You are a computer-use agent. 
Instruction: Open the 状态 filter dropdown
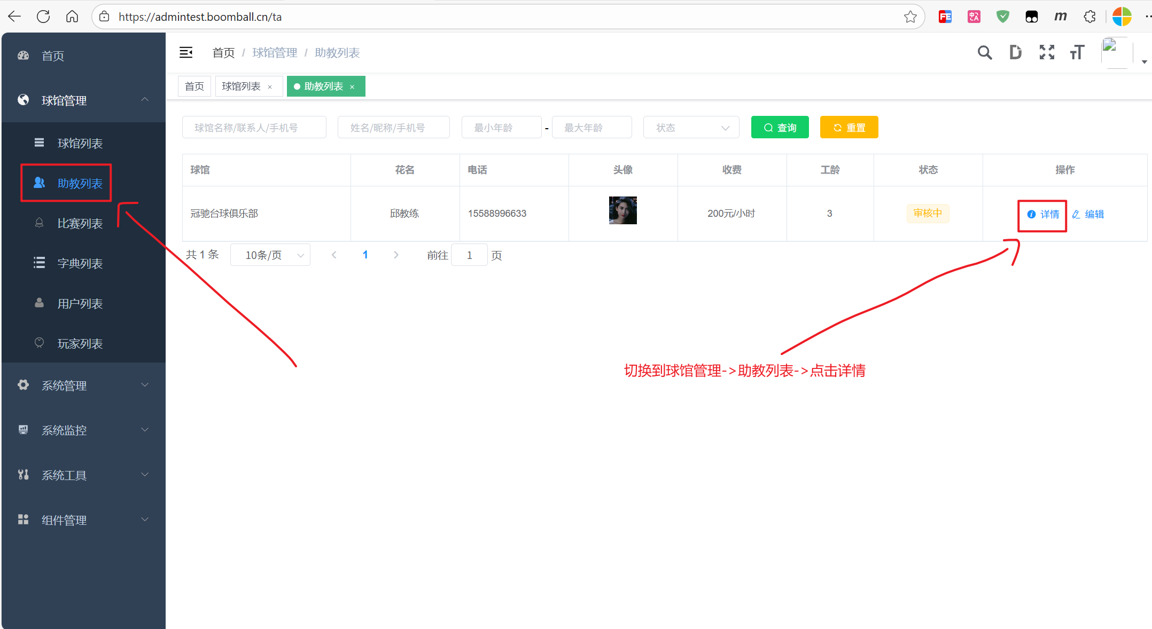tap(691, 128)
